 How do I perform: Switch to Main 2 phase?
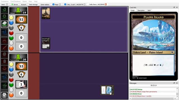(x=4, y=77)
